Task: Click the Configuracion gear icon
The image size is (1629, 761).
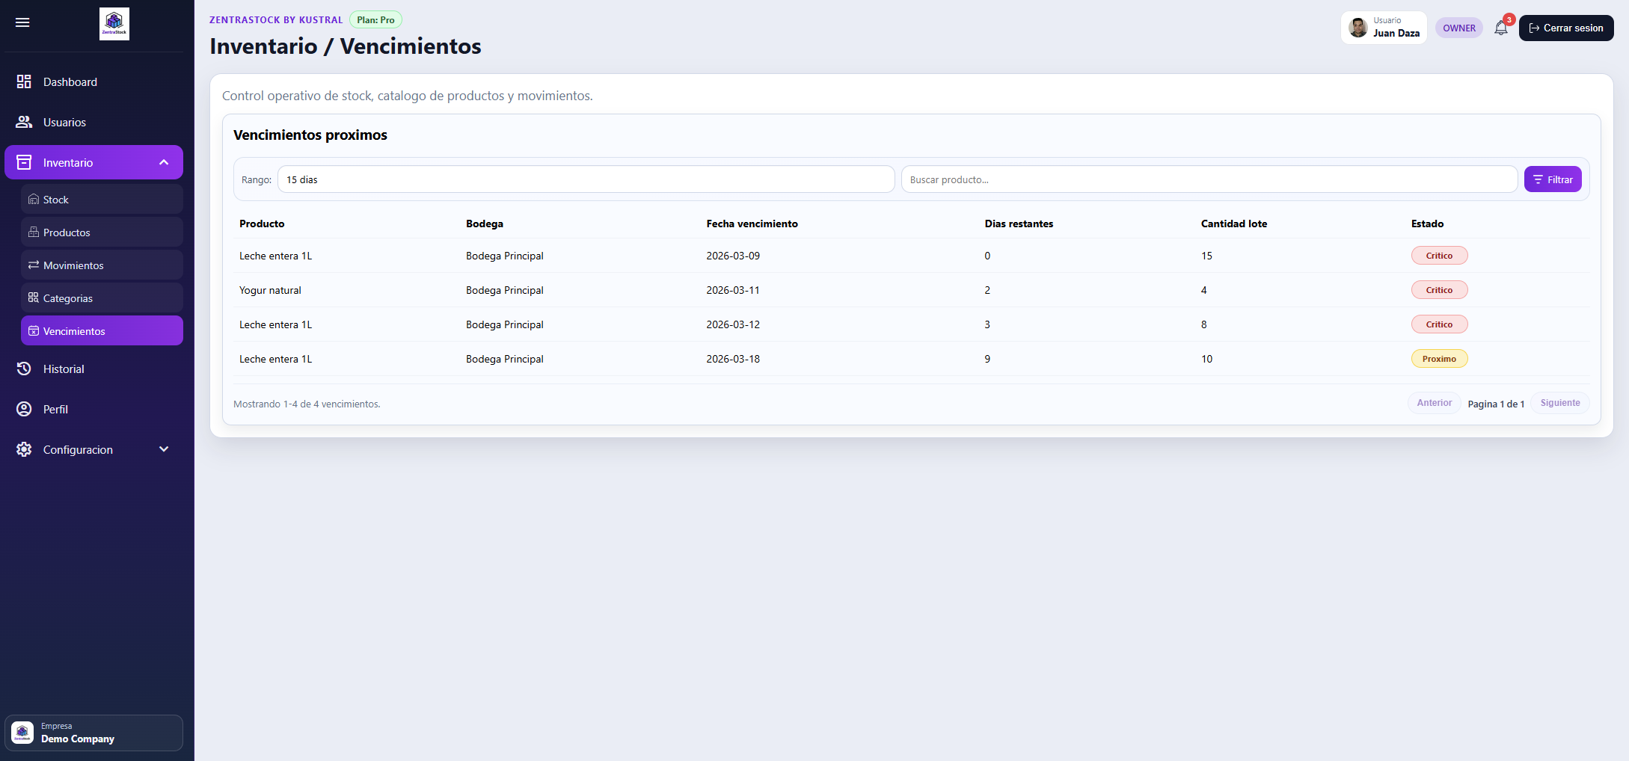Action: pos(24,449)
